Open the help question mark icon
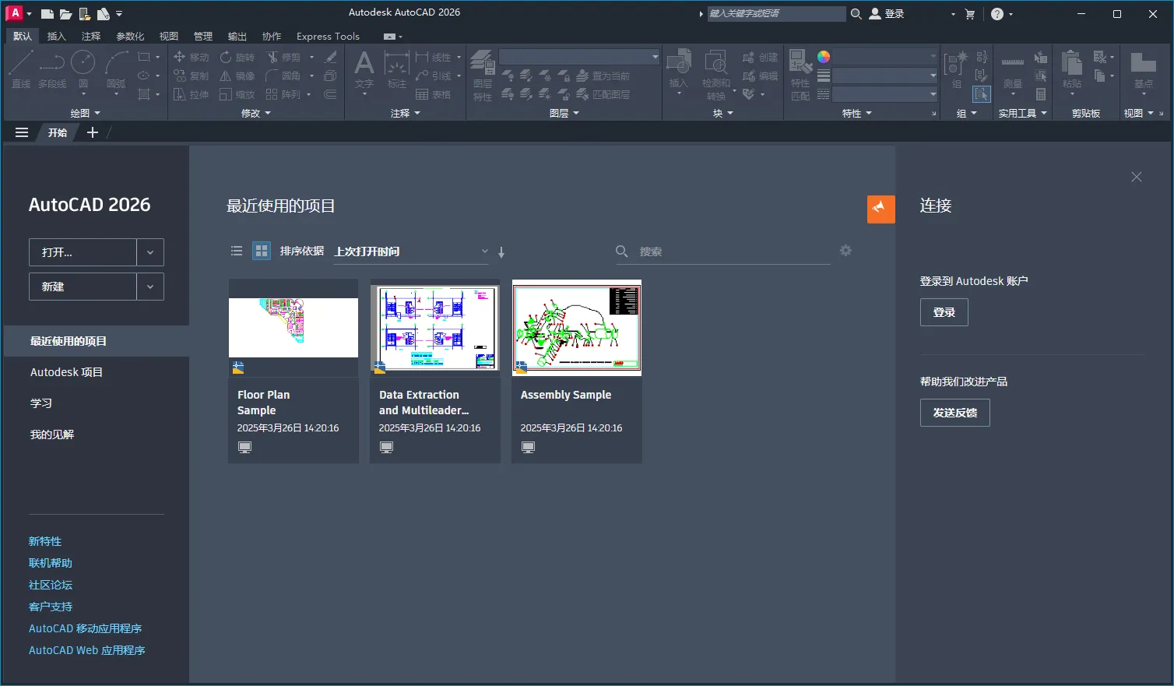Viewport: 1174px width, 686px height. (996, 14)
